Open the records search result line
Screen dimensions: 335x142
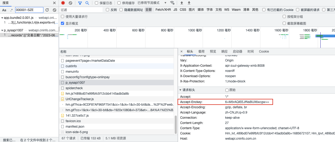(x=29, y=35)
